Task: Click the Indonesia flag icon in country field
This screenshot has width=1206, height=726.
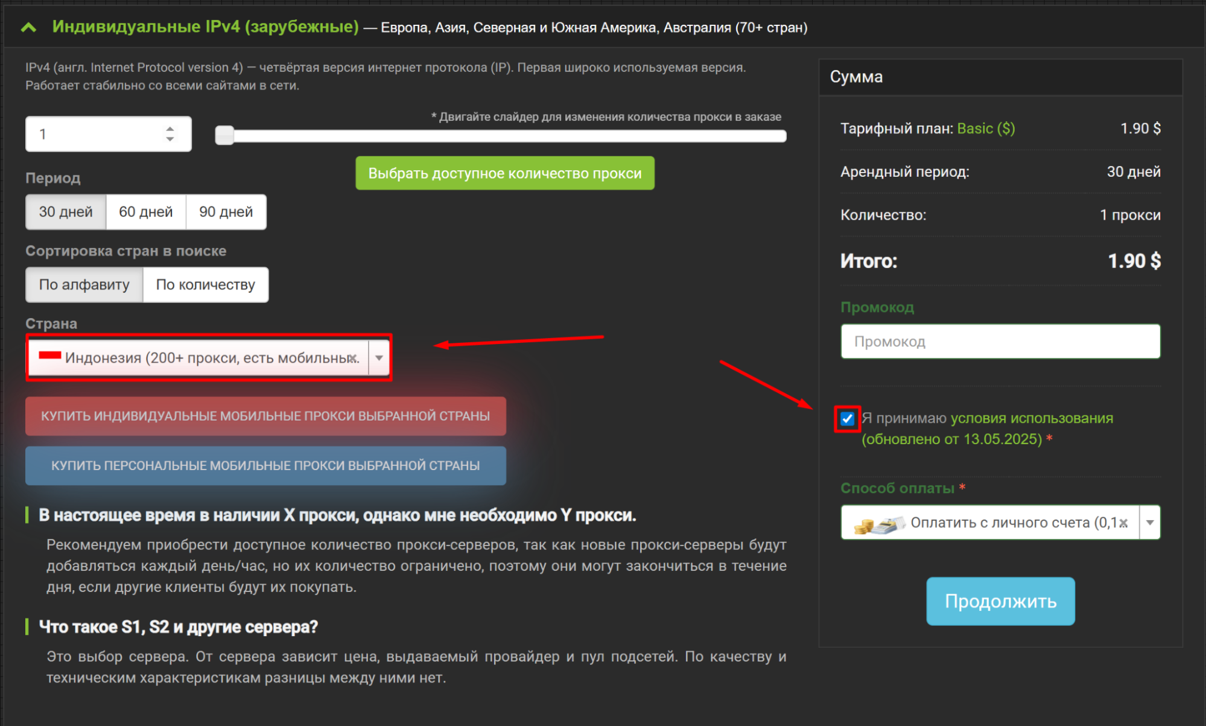Action: click(x=49, y=356)
